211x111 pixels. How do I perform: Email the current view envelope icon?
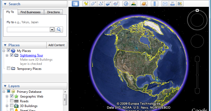pos(165,4)
